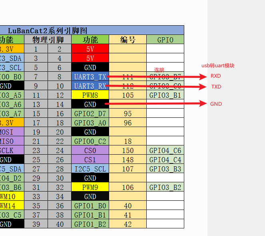Click number 107 in 编号 column

tap(128, 169)
